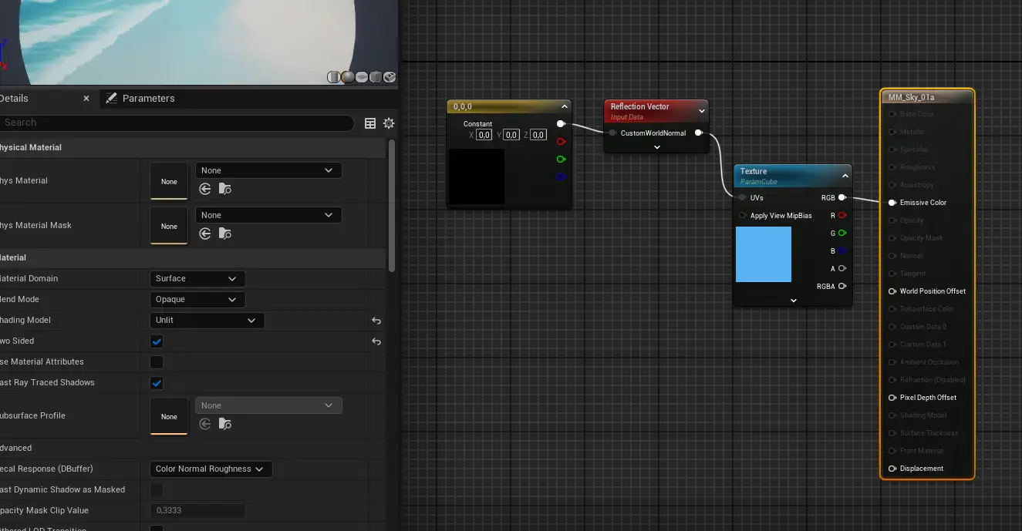Reset Shading Model to default value
The width and height of the screenshot is (1022, 531).
click(x=376, y=321)
